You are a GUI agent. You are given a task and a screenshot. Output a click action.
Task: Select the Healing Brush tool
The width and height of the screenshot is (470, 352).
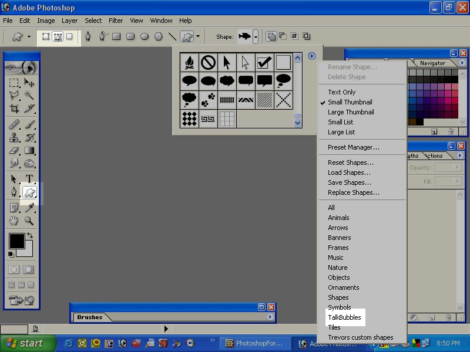[x=14, y=124]
